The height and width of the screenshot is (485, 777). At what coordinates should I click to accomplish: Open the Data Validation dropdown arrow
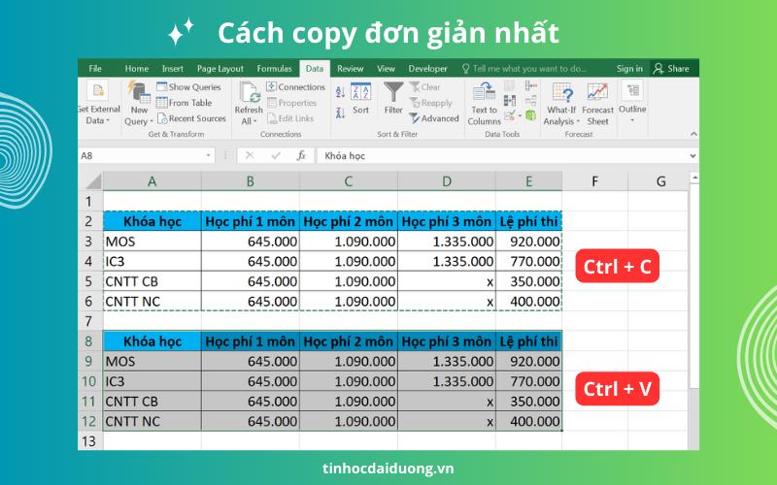[520, 115]
